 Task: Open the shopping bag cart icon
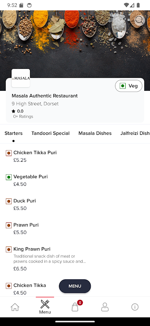[75, 307]
